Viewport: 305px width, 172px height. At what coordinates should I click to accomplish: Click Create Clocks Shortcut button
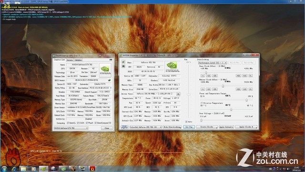pyautogui.click(x=207, y=127)
